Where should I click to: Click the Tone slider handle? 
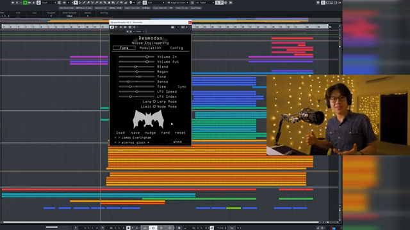[x=140, y=77]
